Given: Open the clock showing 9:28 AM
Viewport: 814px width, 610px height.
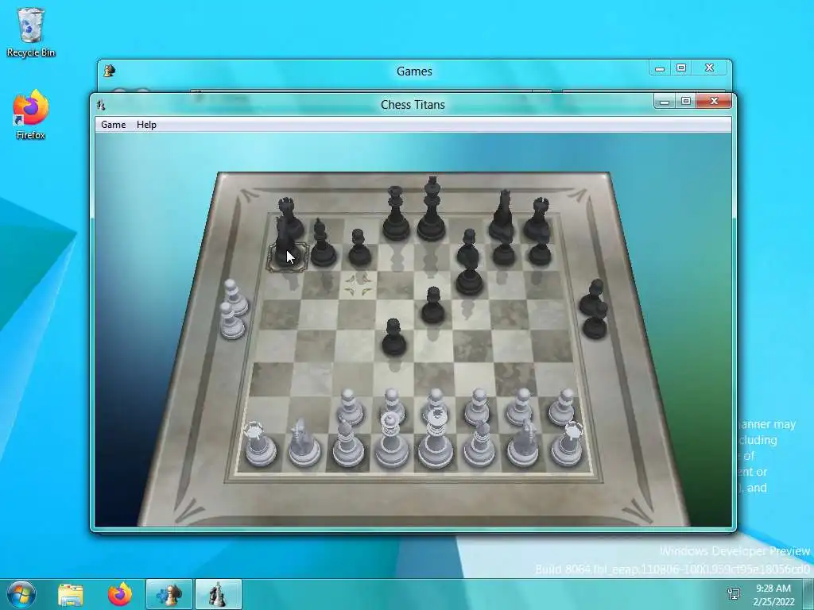Looking at the screenshot, I should point(773,595).
